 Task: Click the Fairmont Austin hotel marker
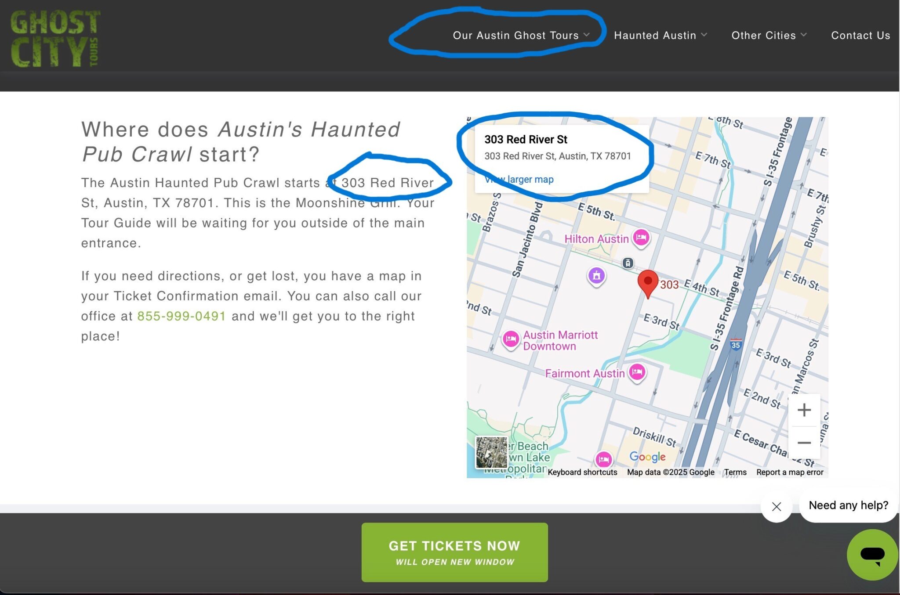point(637,372)
